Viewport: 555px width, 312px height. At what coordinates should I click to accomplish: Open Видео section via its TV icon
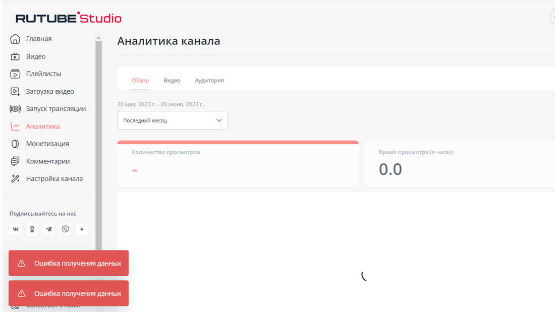(15, 56)
